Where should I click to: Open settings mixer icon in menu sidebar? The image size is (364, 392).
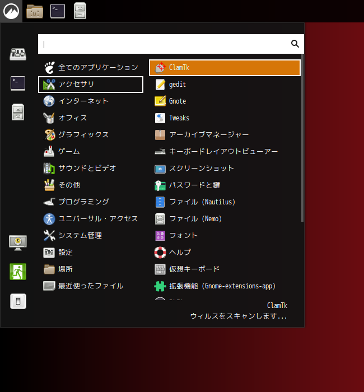18,54
